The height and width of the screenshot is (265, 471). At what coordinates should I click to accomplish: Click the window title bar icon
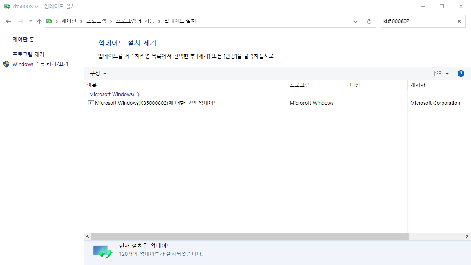coord(7,6)
